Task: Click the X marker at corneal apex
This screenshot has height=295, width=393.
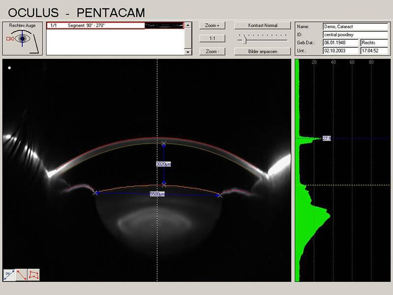Action: point(164,143)
